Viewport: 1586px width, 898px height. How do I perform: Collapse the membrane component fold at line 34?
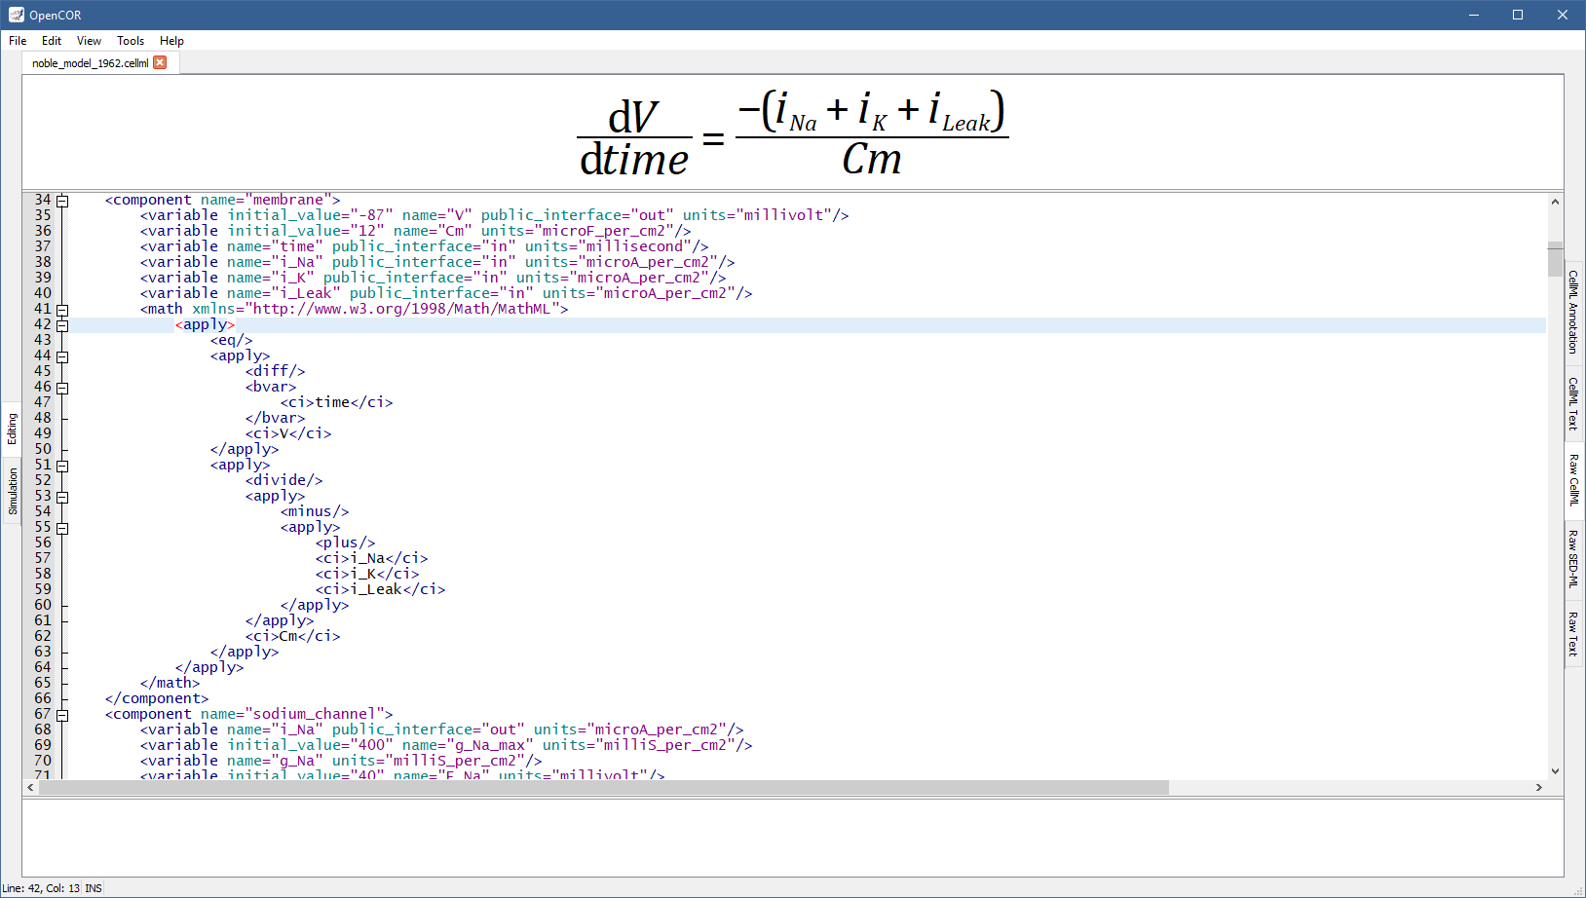[62, 201]
